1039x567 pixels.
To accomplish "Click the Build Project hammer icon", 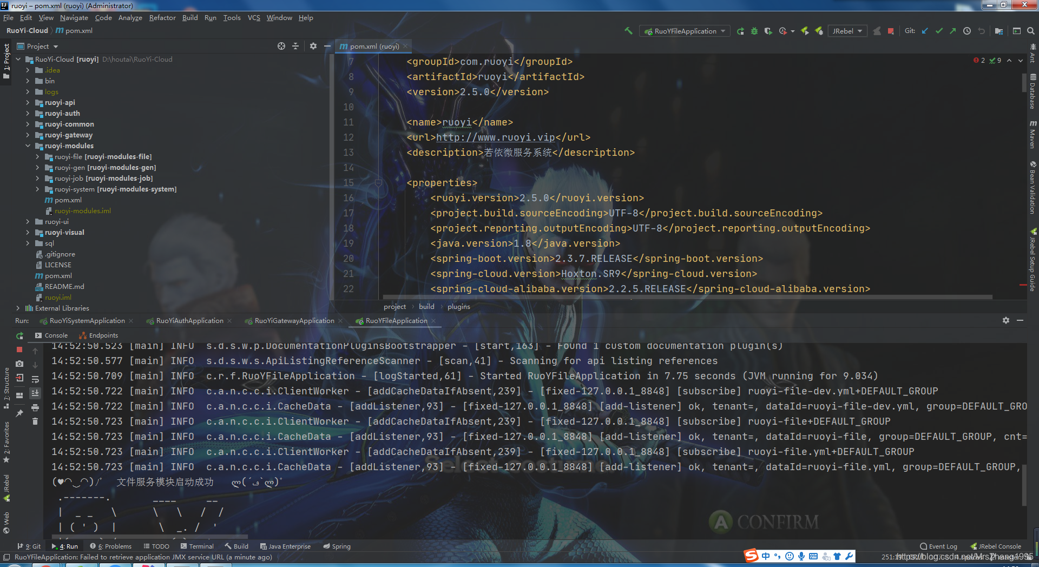I will point(628,31).
